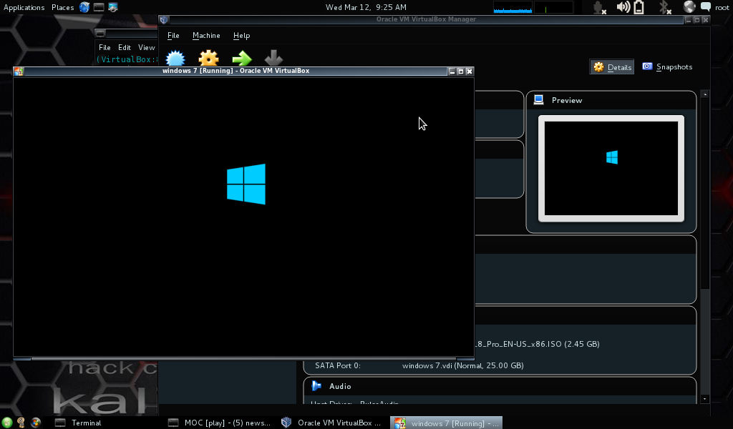This screenshot has height=429, width=733.
Task: Open the View menu in terminal window
Action: (146, 48)
